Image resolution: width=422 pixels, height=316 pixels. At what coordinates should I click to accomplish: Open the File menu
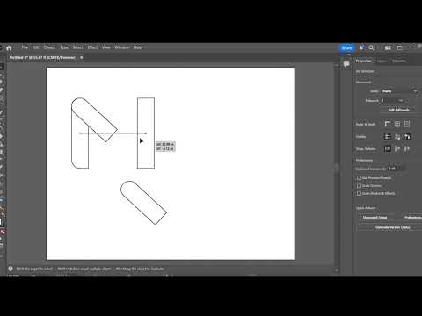[x=25, y=47]
